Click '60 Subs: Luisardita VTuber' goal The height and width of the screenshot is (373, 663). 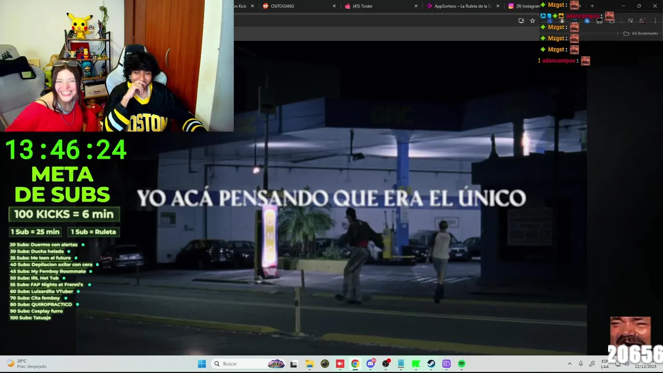[41, 291]
